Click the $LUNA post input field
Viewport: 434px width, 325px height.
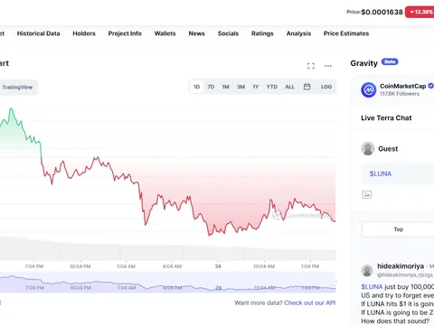398,173
